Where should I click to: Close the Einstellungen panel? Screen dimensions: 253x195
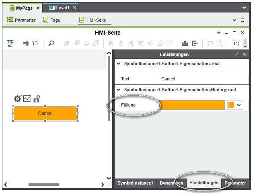(x=244, y=54)
